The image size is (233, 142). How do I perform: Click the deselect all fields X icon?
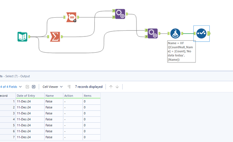pos(34,87)
